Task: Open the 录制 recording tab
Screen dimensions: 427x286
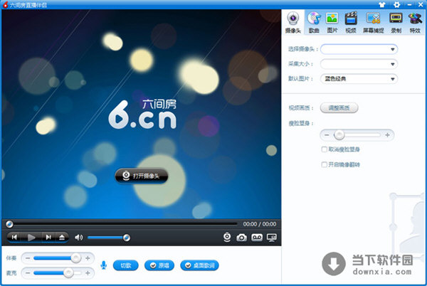Action: point(396,23)
